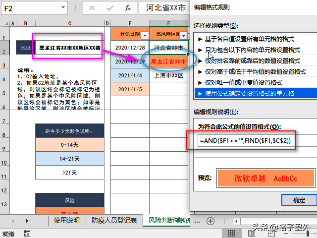Image resolution: width=317 pixels, height=238 pixels.
Task: Open the 使用说明 sheet tab
Action: tap(67, 220)
